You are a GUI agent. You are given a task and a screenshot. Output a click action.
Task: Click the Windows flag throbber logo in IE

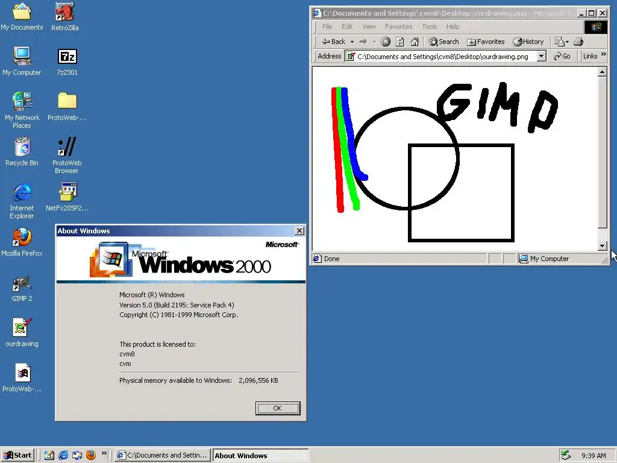tap(596, 27)
